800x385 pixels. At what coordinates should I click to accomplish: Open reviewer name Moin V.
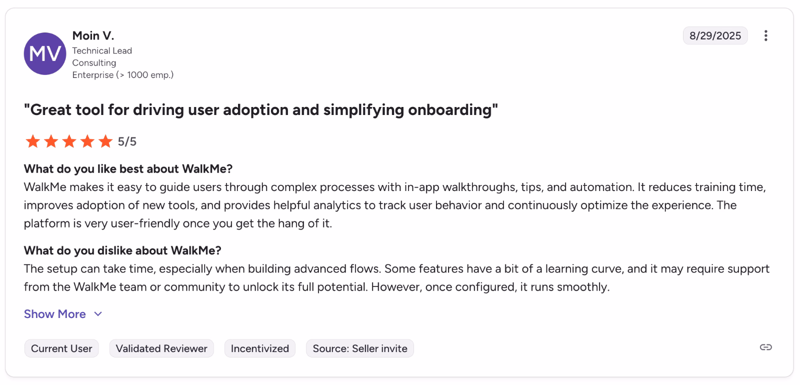click(93, 35)
